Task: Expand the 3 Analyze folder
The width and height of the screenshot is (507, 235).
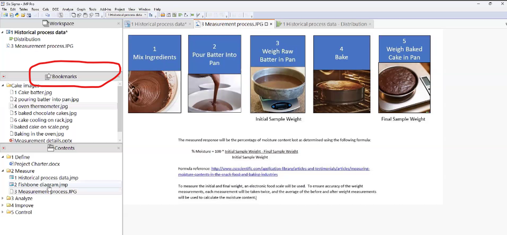Action: click(3, 198)
